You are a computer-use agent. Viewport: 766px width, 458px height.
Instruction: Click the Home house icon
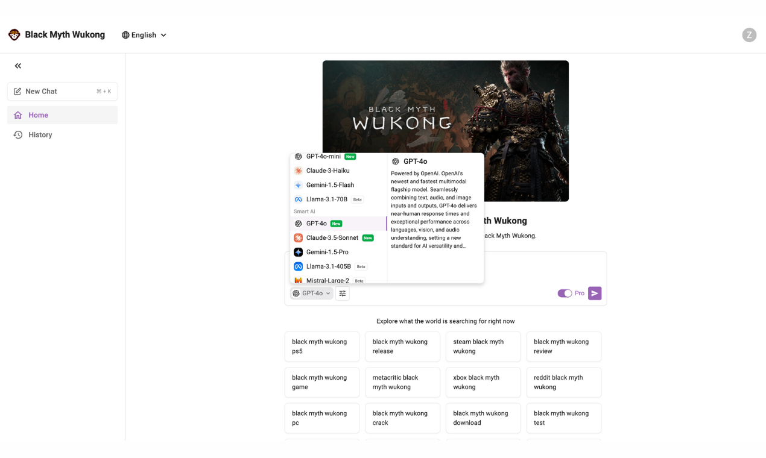point(18,115)
